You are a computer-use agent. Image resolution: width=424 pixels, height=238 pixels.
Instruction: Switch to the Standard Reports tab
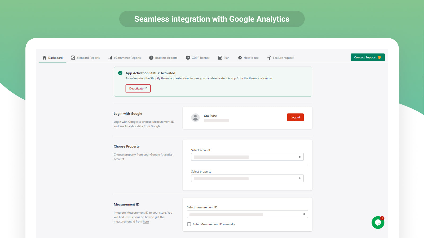[x=88, y=58]
